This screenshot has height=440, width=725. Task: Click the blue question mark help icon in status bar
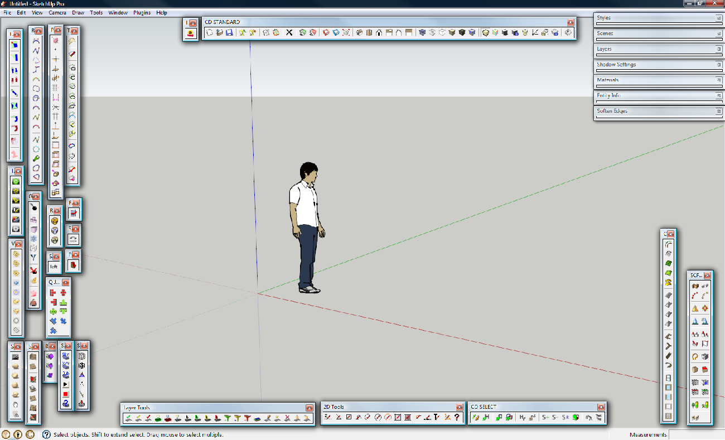46,434
